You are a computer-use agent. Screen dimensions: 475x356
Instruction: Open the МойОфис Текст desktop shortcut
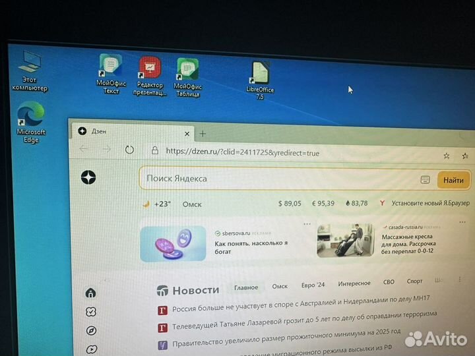[x=111, y=74]
